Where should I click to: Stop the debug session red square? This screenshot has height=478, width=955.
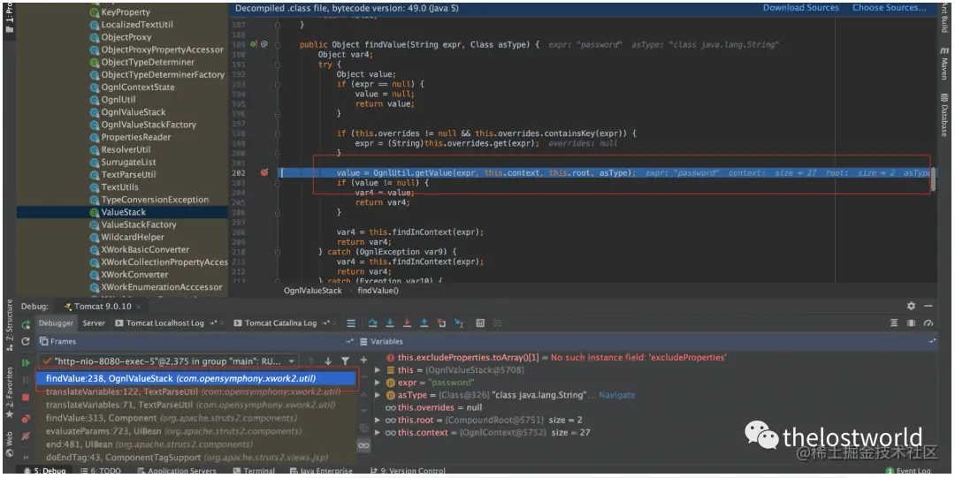(26, 398)
